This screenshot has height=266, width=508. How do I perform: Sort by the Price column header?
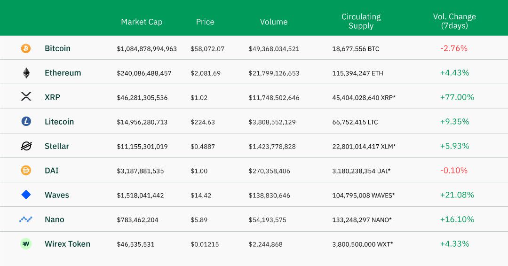pos(205,22)
